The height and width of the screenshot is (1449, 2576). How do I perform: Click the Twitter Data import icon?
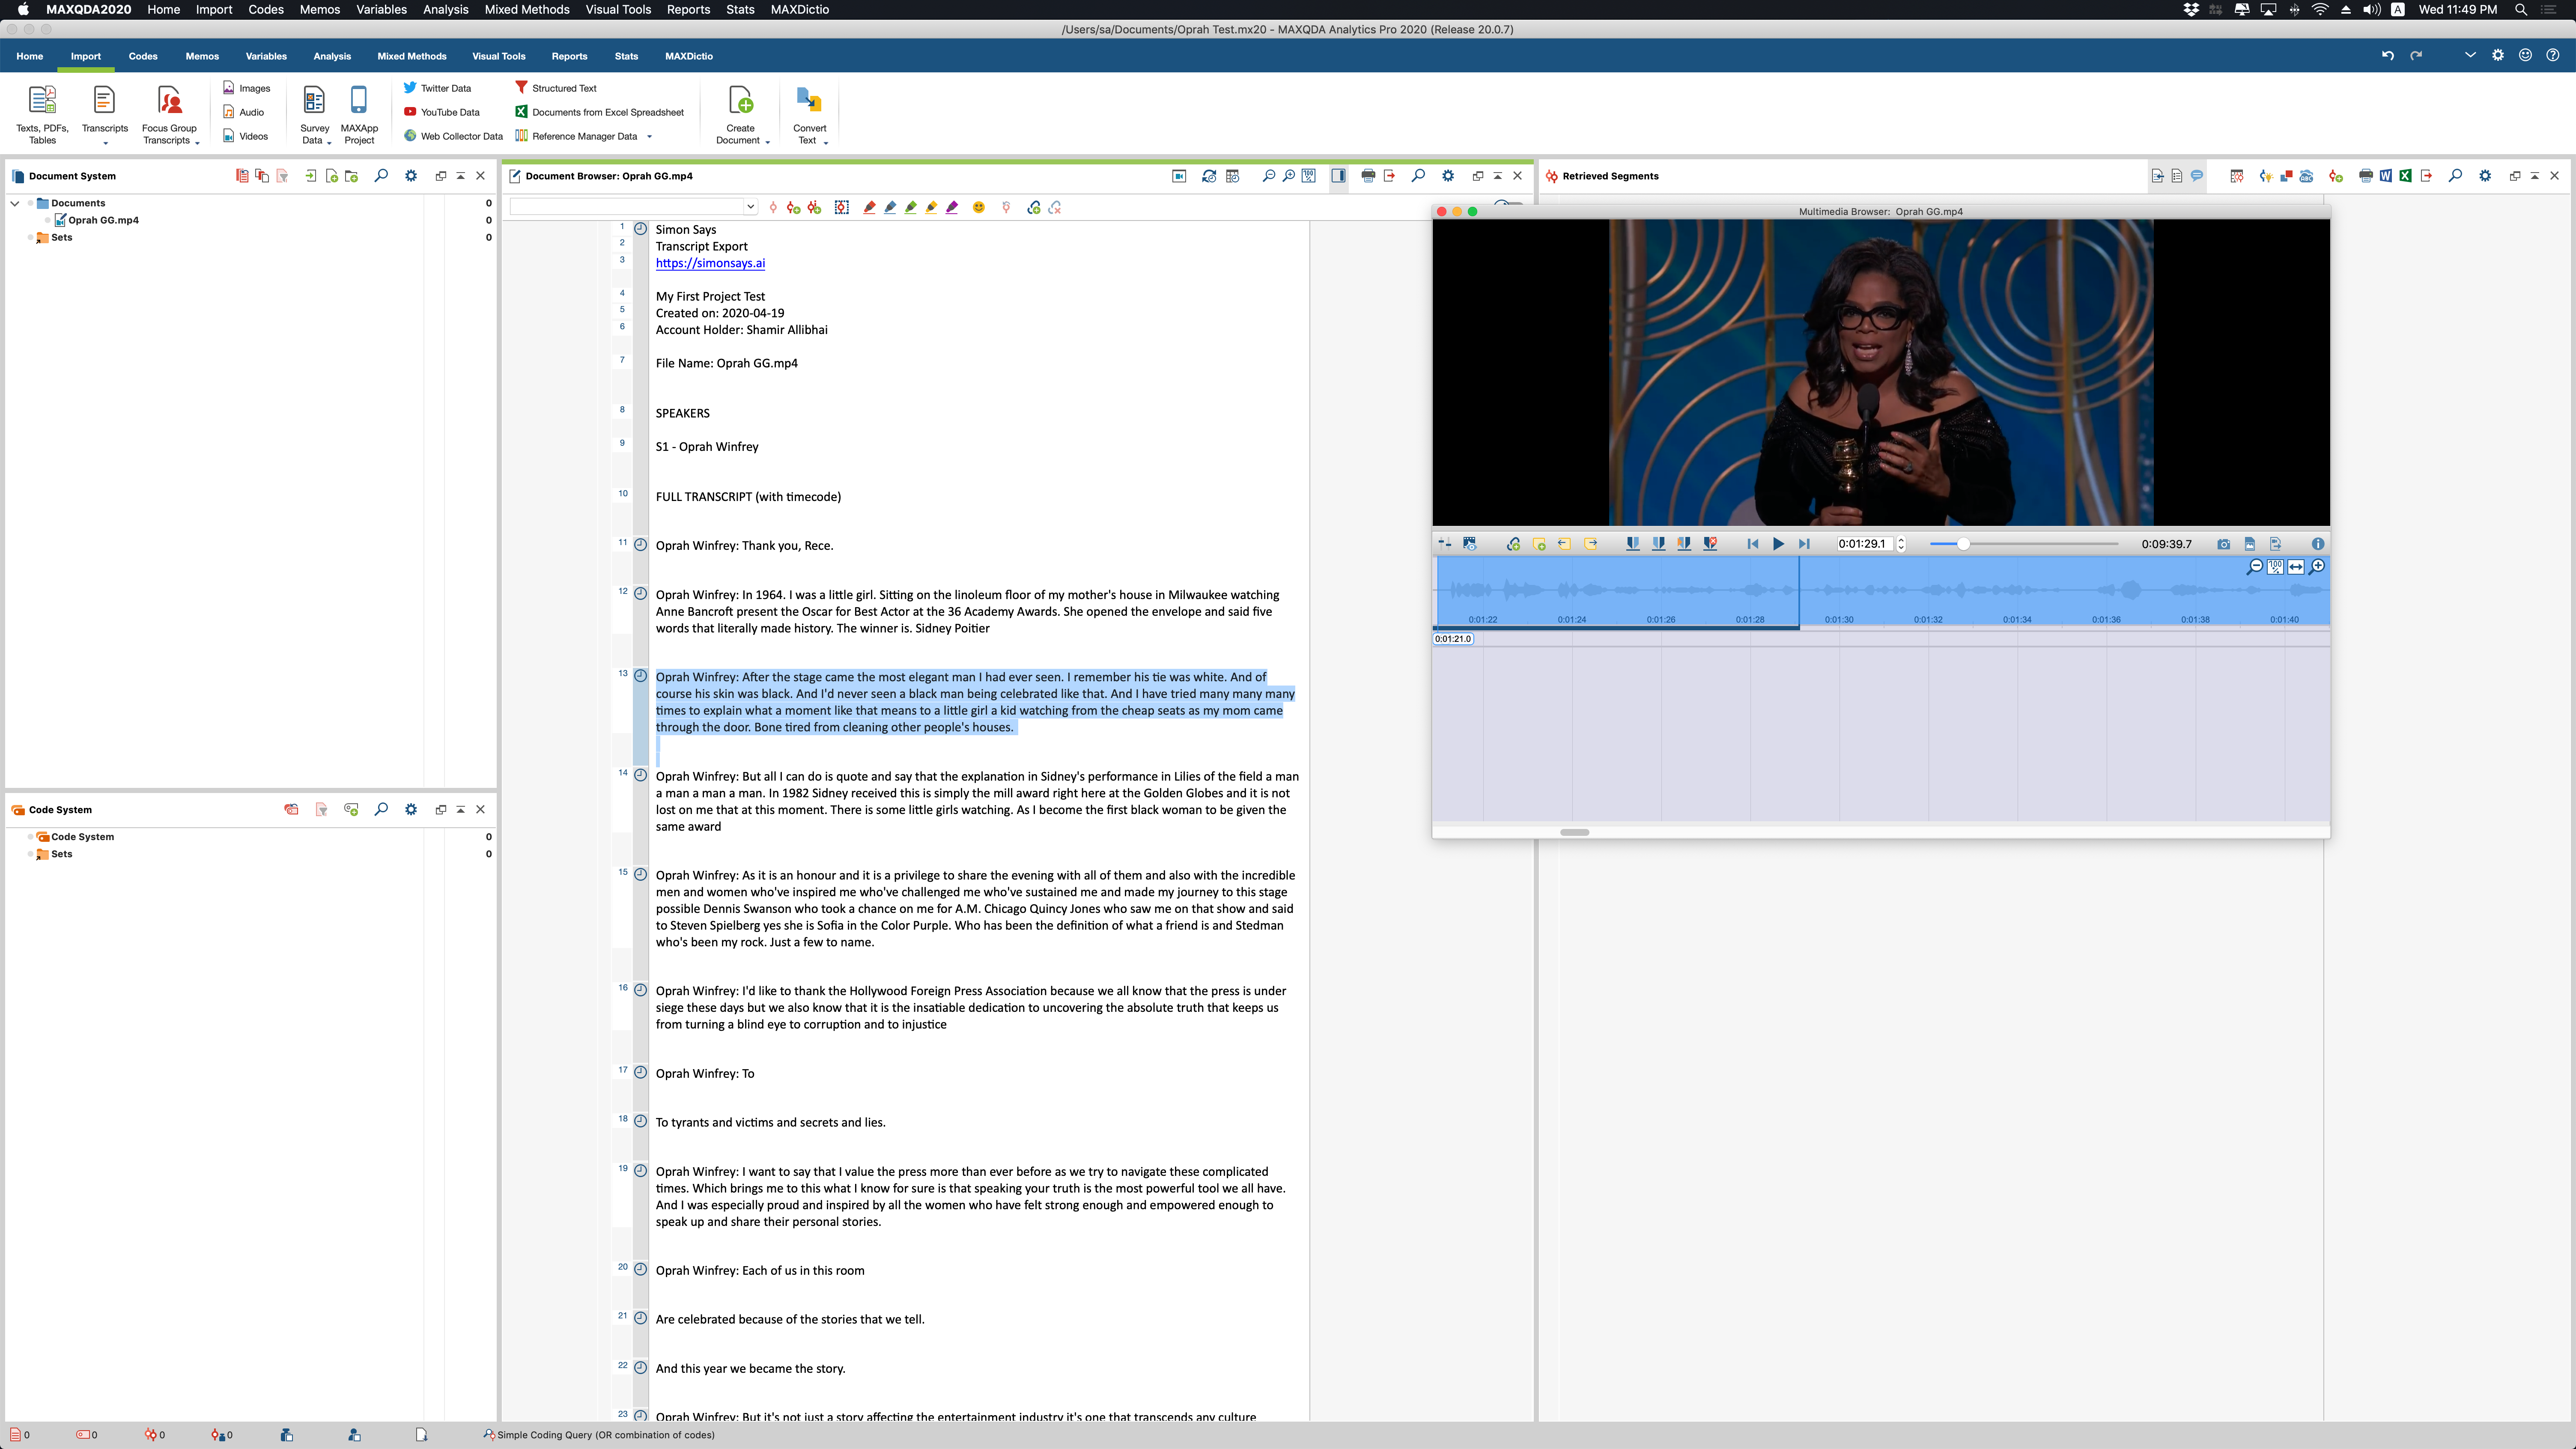[410, 88]
